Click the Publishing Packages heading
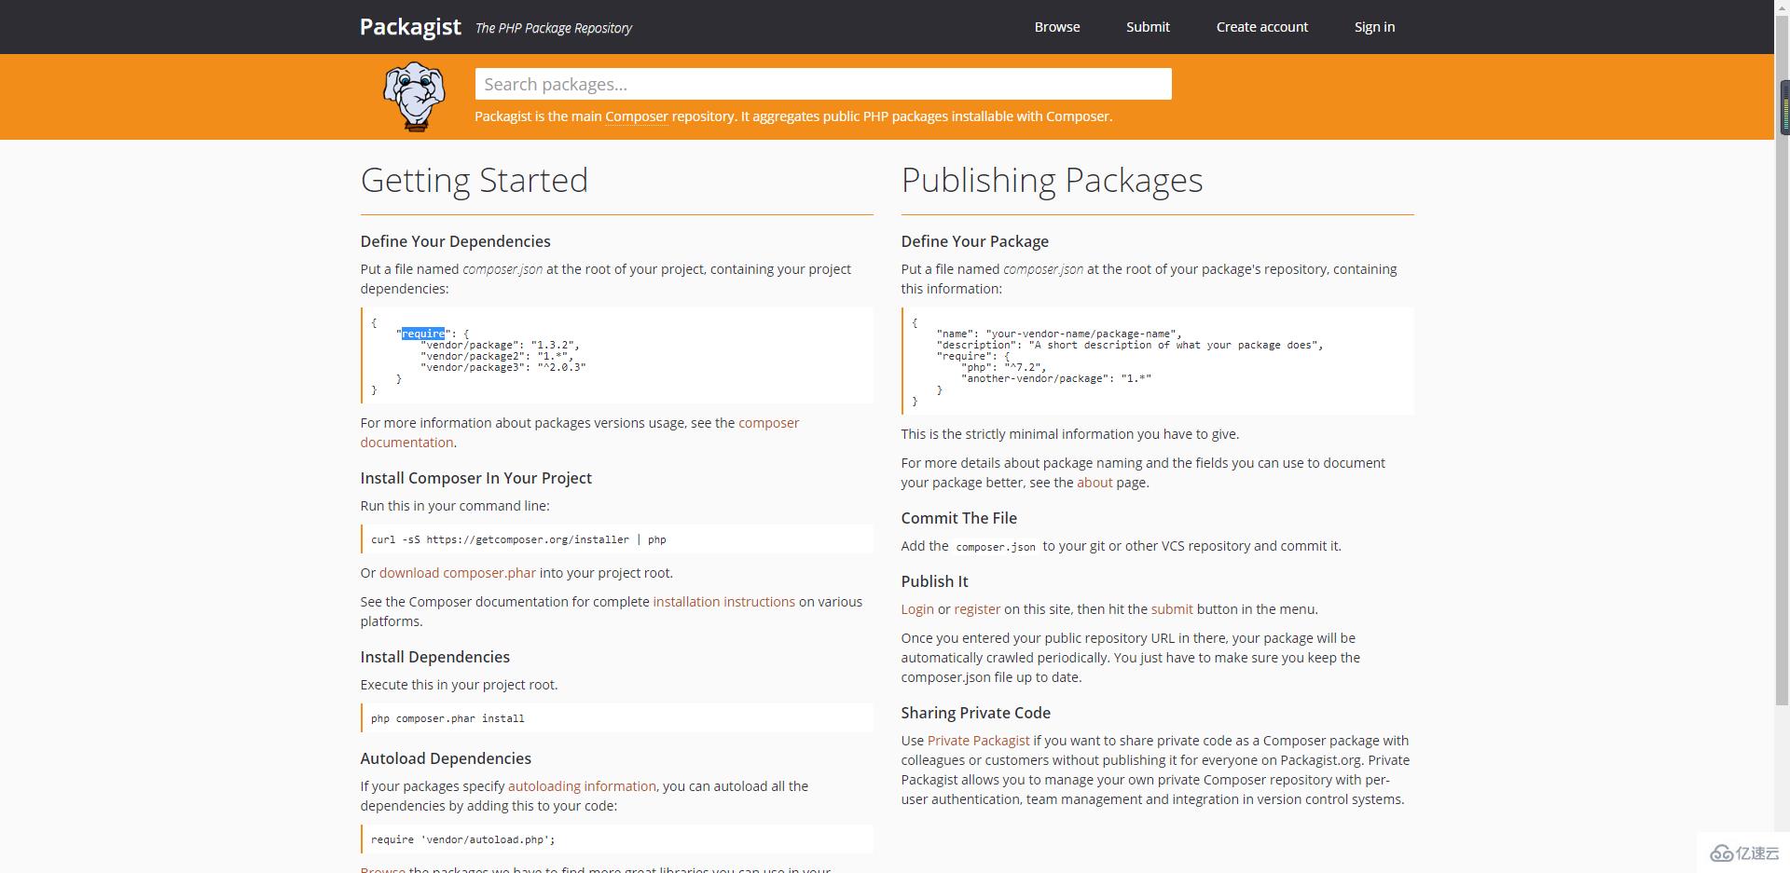This screenshot has height=873, width=1790. 1052,180
